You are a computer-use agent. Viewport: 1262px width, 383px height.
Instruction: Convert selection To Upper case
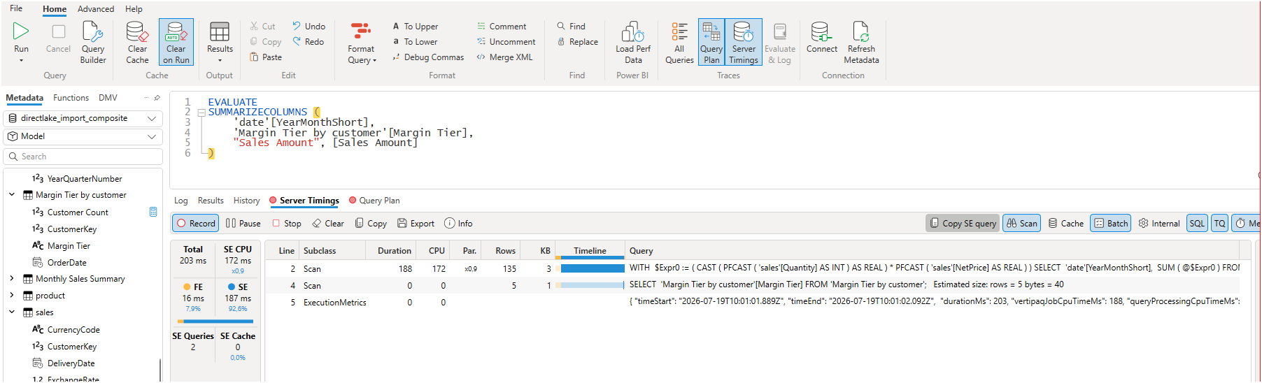[x=416, y=27]
